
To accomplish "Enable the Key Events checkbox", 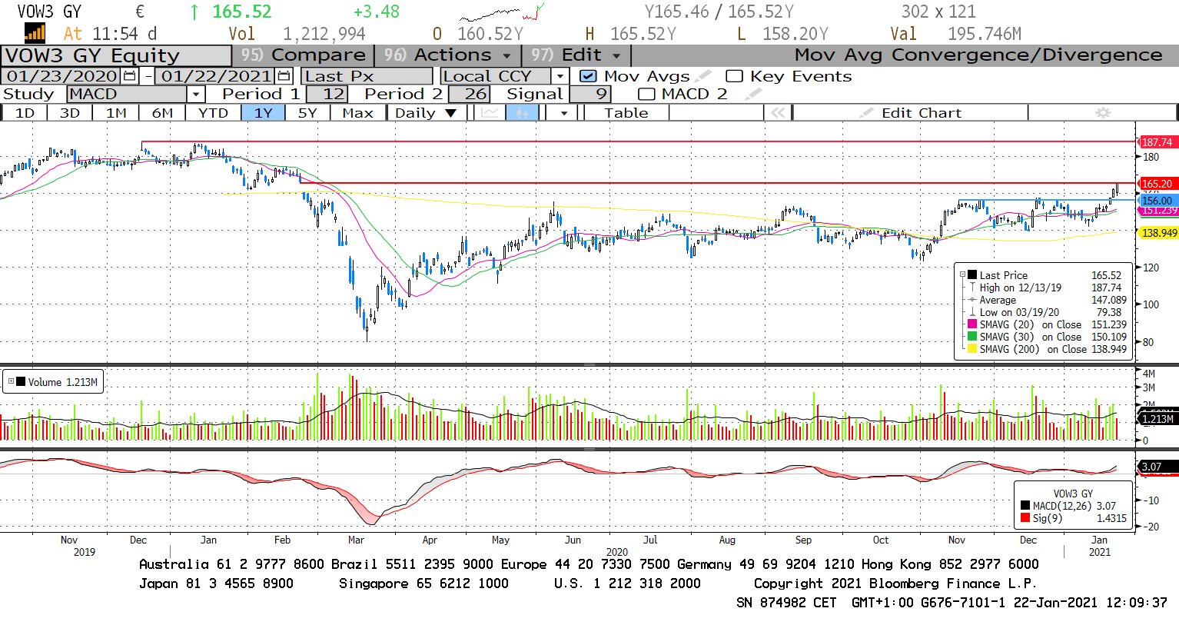I will [x=734, y=76].
